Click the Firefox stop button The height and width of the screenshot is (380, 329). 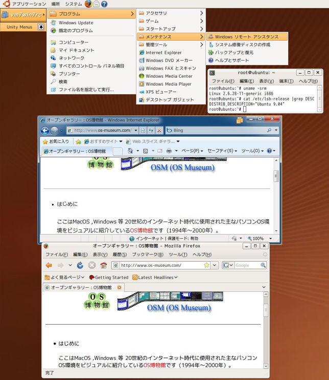[91, 265]
